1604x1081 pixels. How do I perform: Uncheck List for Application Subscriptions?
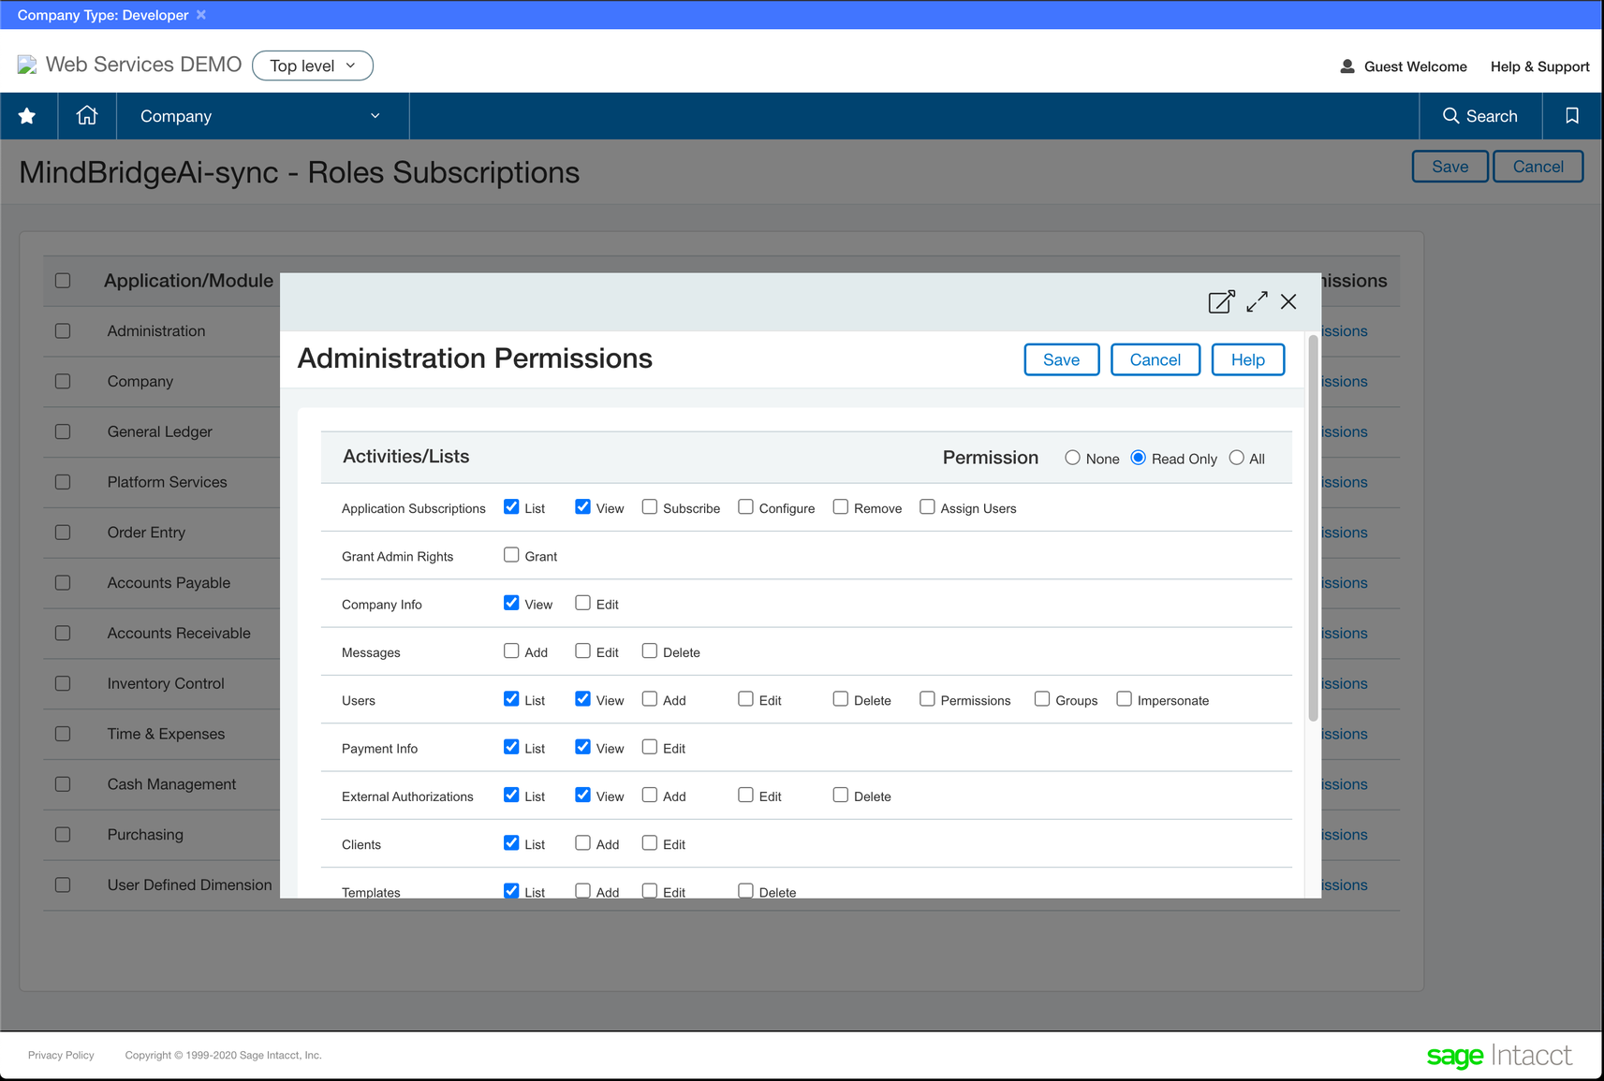click(x=511, y=507)
